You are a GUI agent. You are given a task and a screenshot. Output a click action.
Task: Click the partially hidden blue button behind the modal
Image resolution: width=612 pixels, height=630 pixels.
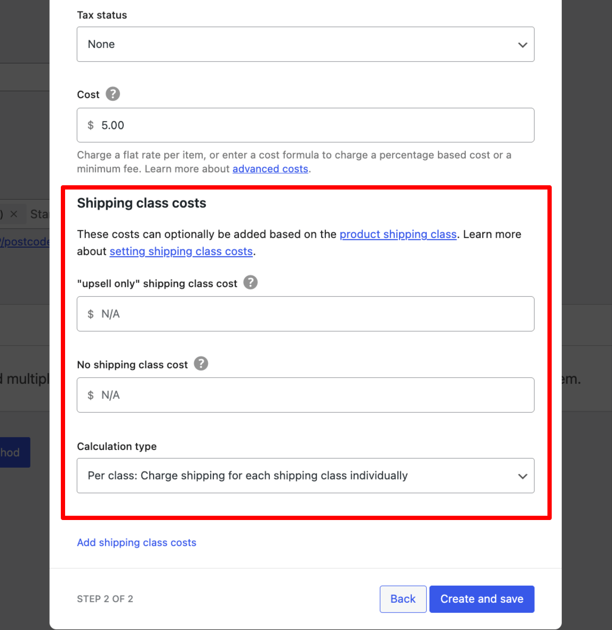15,453
